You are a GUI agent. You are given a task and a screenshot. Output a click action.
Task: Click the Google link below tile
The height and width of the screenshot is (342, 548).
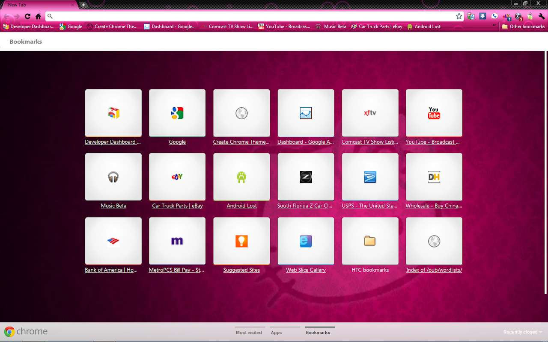pyautogui.click(x=177, y=142)
